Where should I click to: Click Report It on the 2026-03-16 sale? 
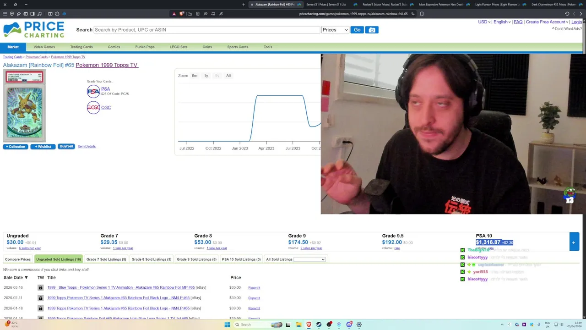pos(254,288)
